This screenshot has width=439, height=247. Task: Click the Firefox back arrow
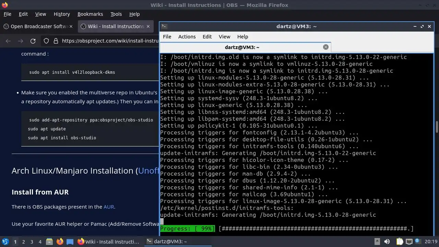pos(8,41)
